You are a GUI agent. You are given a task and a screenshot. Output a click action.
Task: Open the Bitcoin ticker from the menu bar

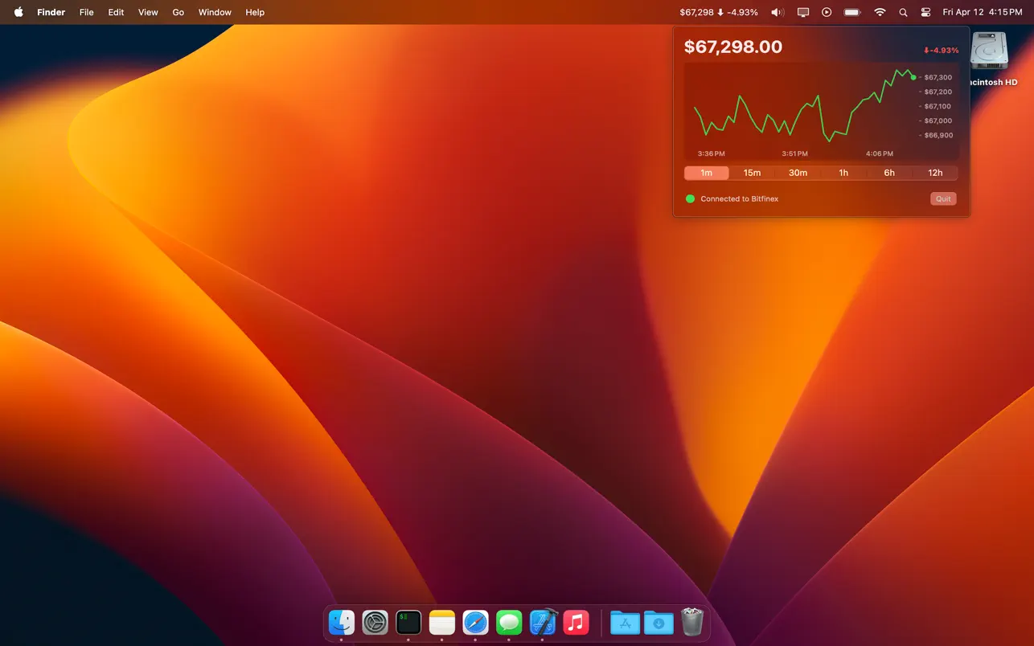coord(718,12)
